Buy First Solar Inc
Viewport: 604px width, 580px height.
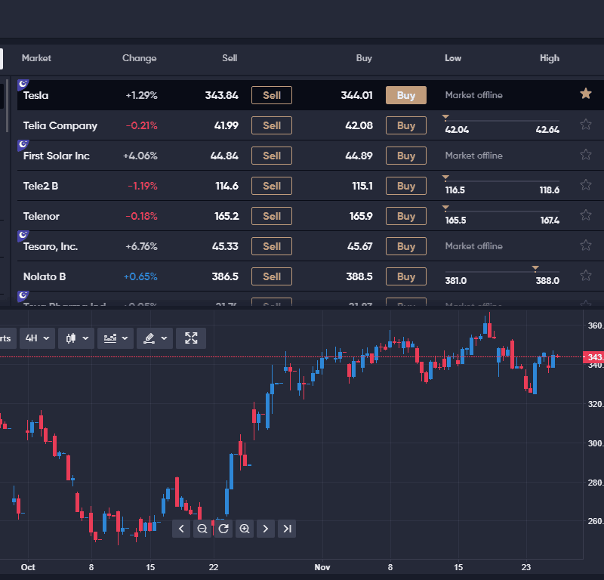point(406,156)
